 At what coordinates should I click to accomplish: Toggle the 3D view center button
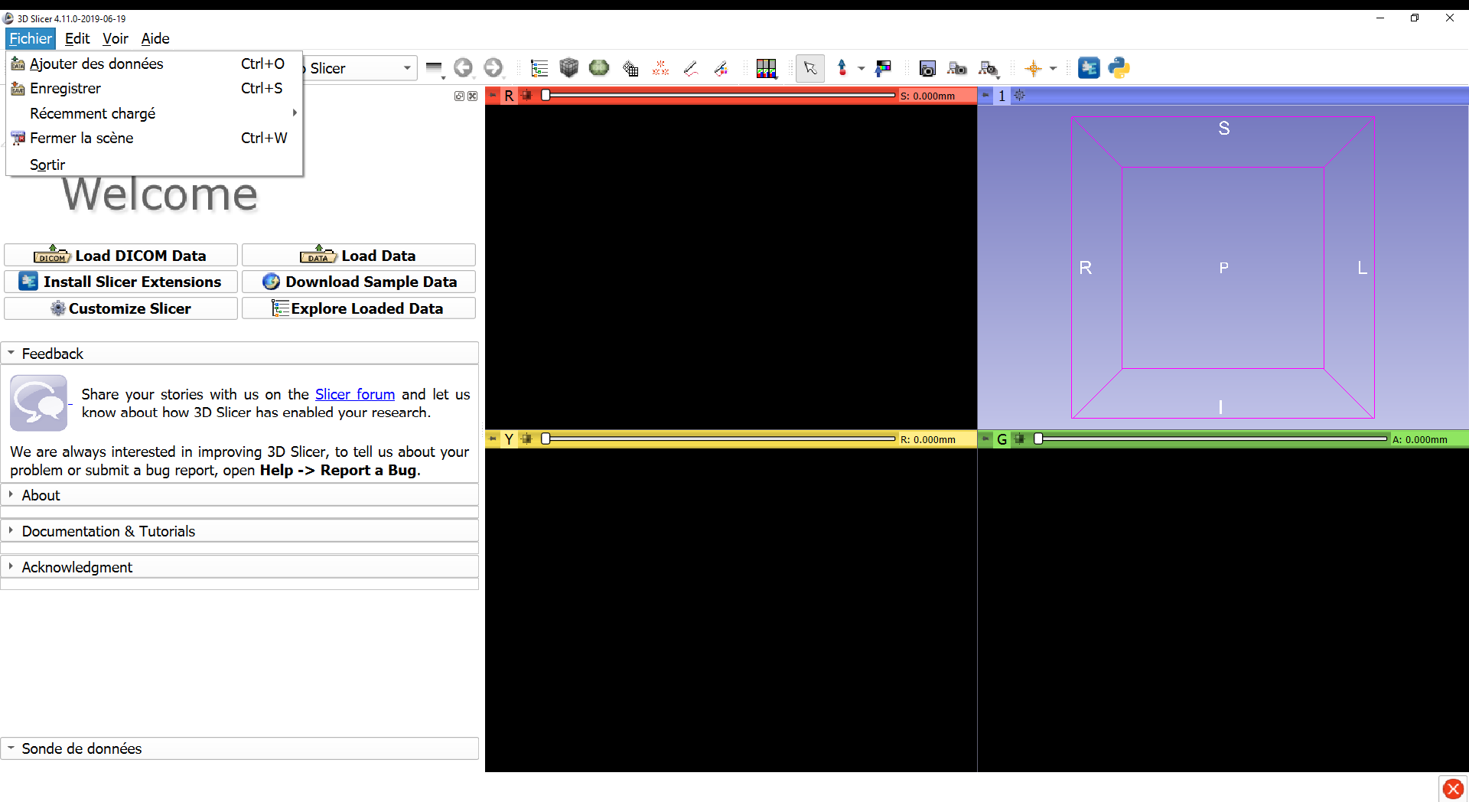[1019, 96]
